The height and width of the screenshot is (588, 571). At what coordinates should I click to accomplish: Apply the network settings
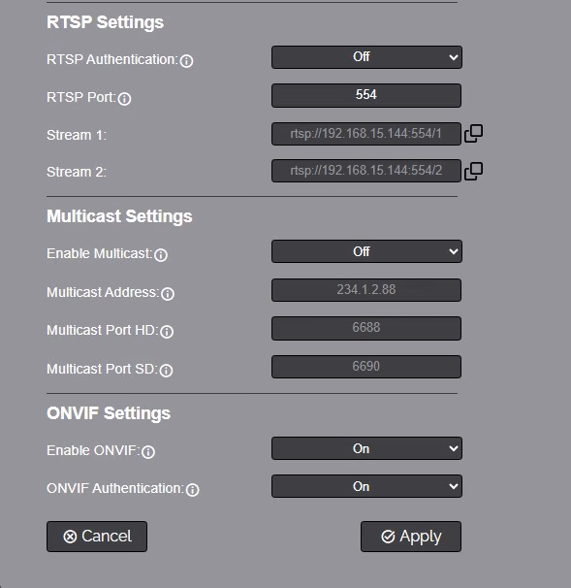point(411,537)
